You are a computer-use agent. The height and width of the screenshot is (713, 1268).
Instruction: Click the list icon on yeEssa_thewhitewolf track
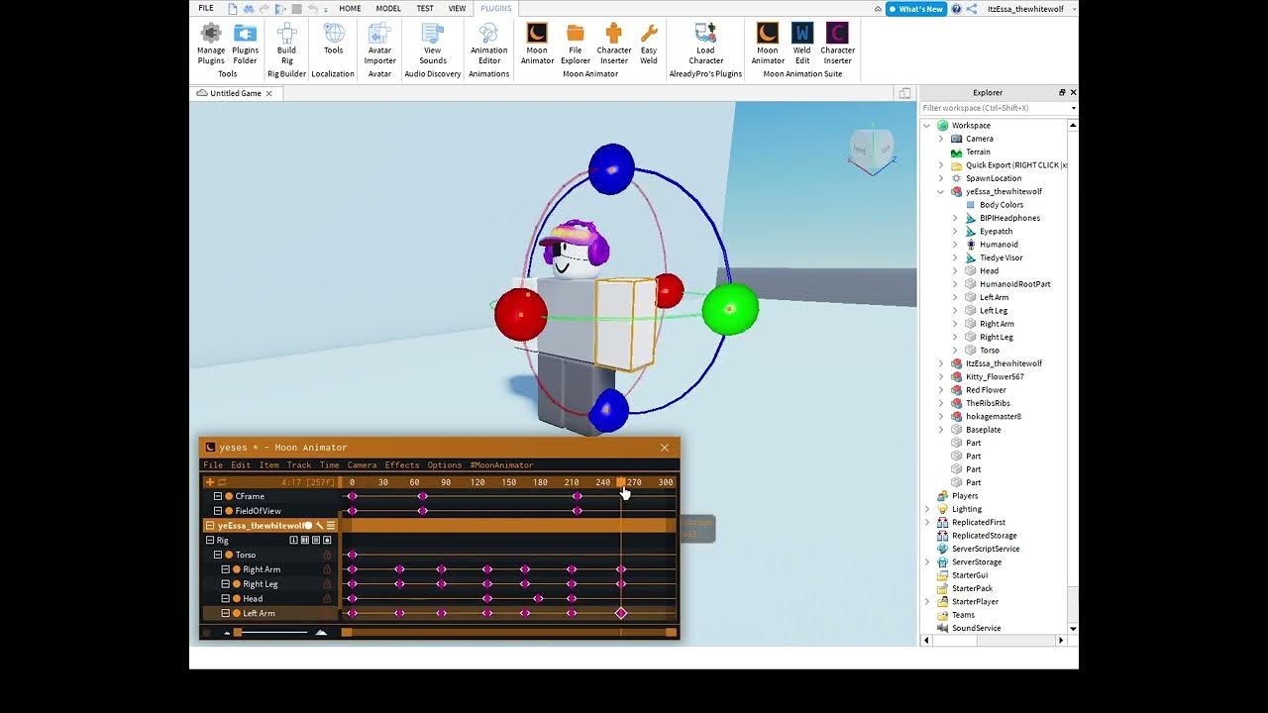point(331,526)
